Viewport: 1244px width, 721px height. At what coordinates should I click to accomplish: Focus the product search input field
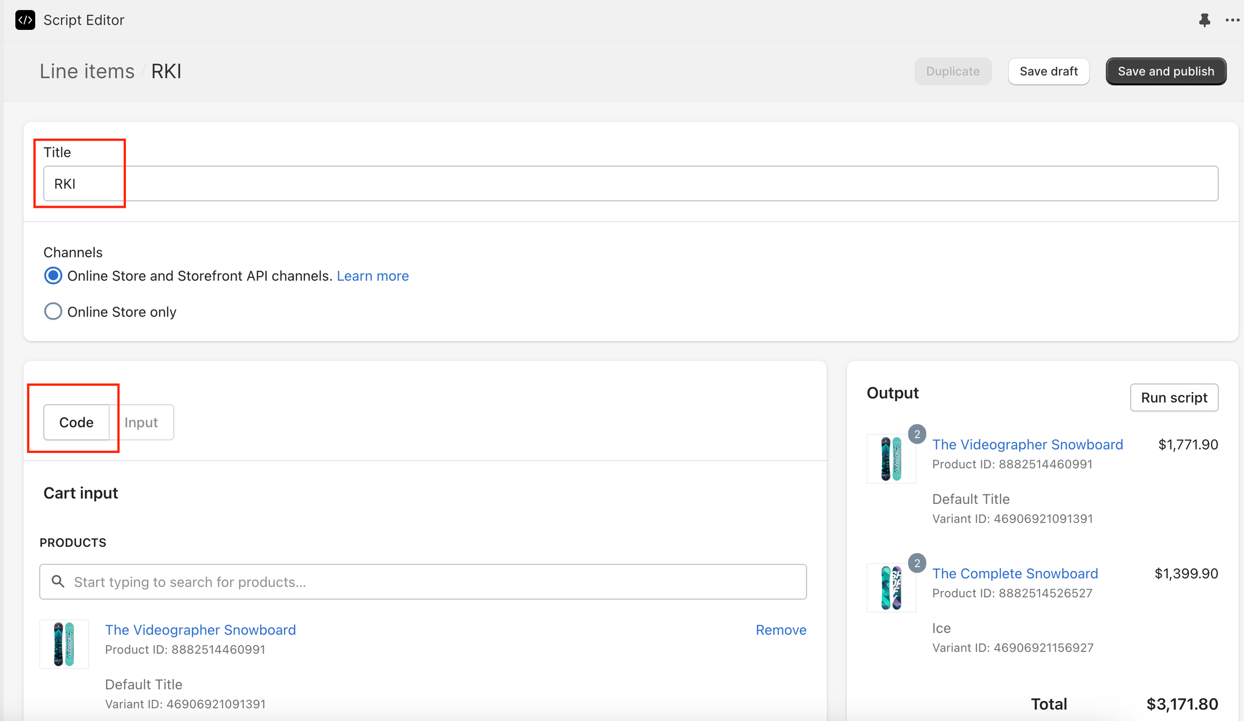[x=433, y=582]
